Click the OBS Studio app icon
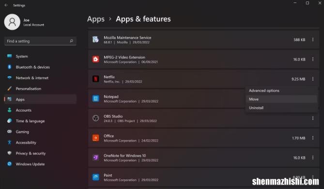 (x=95, y=118)
